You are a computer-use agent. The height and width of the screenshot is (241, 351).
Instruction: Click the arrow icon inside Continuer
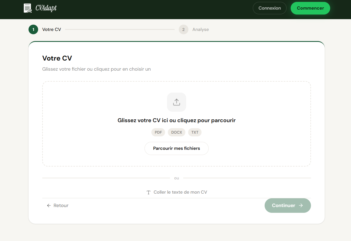[300, 205]
